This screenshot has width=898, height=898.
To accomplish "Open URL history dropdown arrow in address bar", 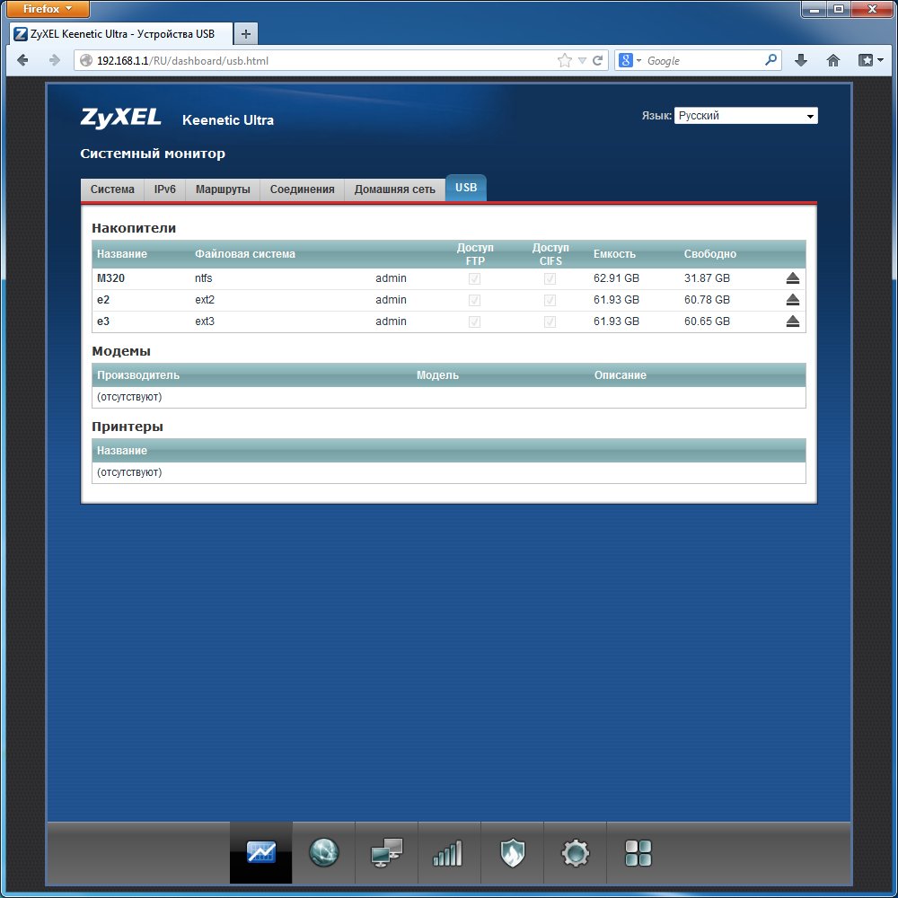I will coord(582,60).
